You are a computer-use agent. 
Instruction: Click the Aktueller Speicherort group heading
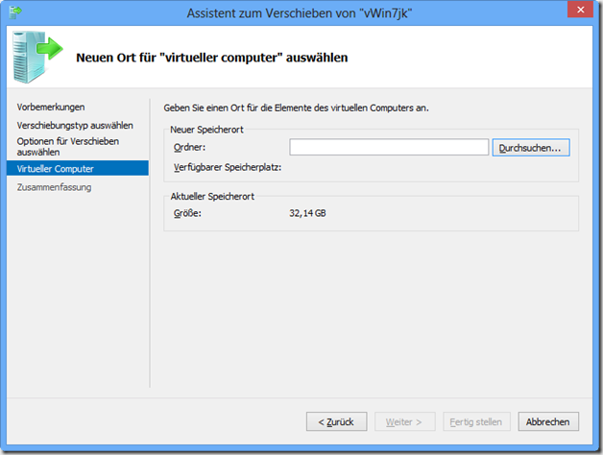(212, 196)
